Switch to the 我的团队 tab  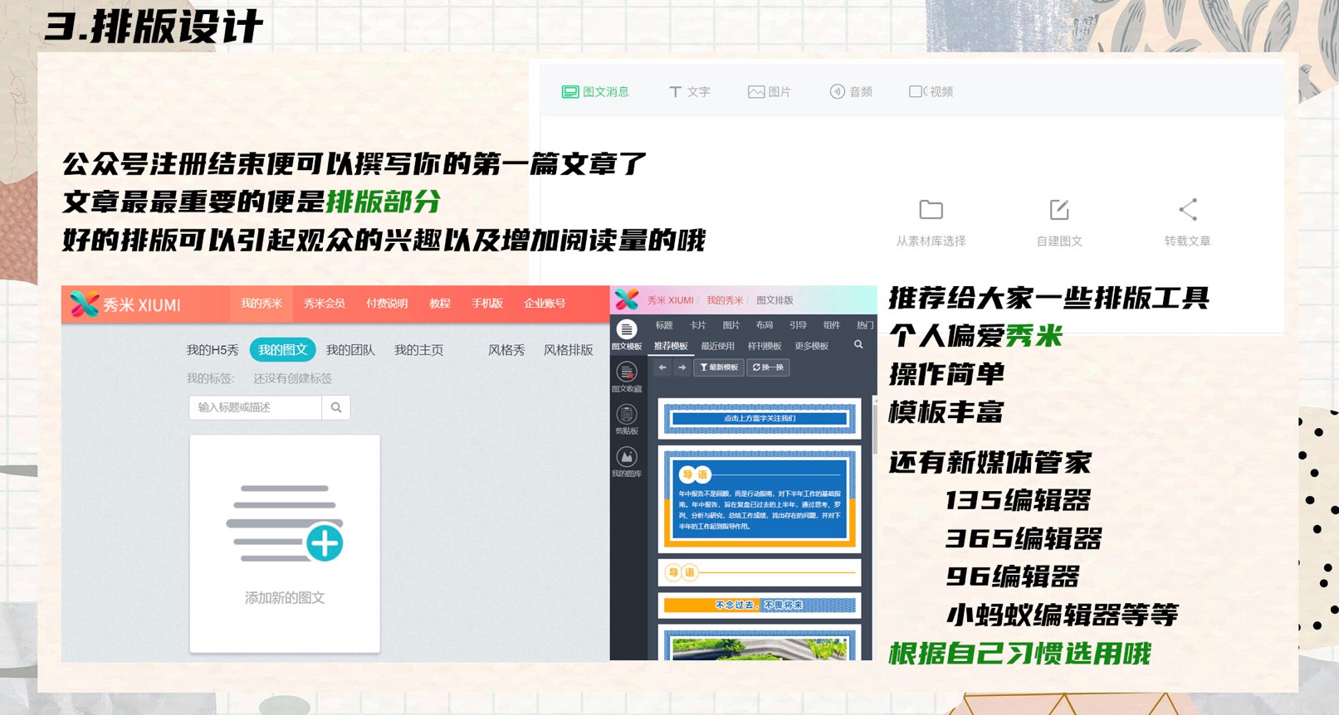(x=350, y=350)
